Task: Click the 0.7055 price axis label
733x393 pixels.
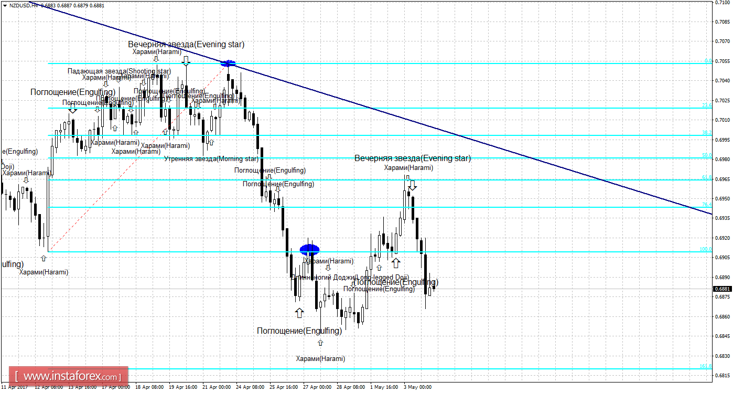Action: tap(723, 61)
